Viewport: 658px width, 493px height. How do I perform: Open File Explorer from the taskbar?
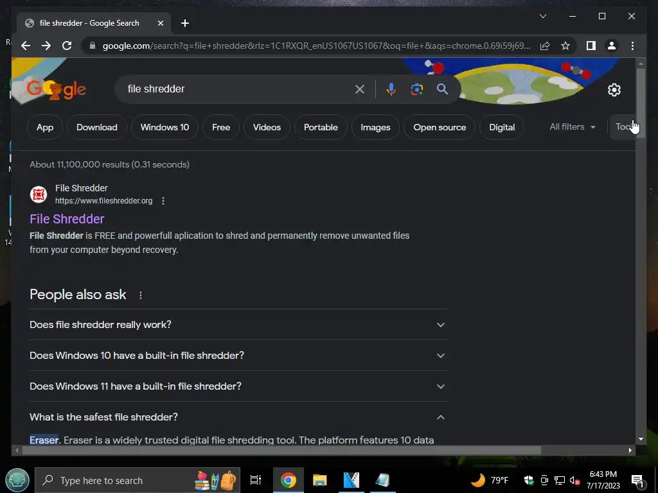pos(319,480)
